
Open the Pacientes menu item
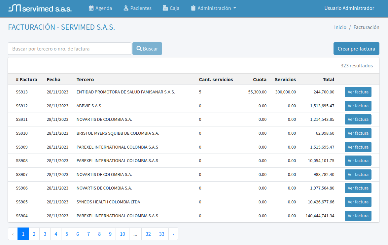(141, 8)
